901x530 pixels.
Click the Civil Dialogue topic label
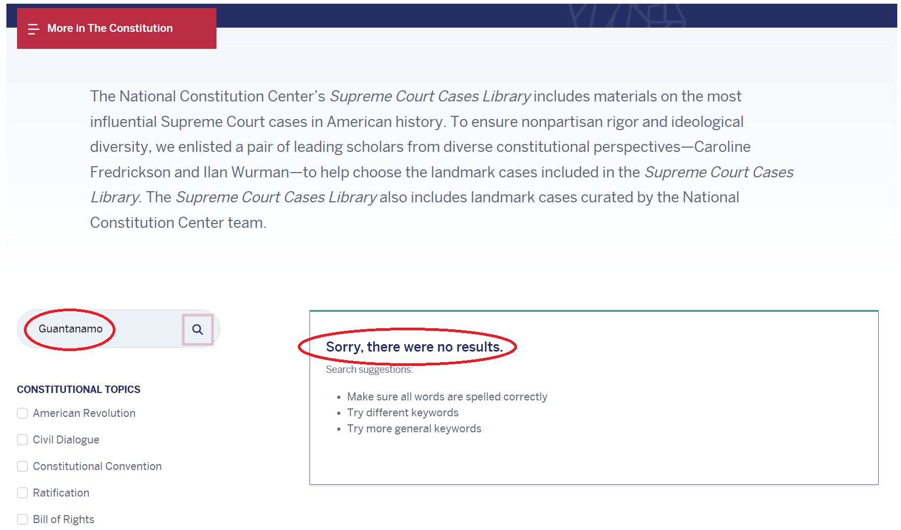click(66, 440)
